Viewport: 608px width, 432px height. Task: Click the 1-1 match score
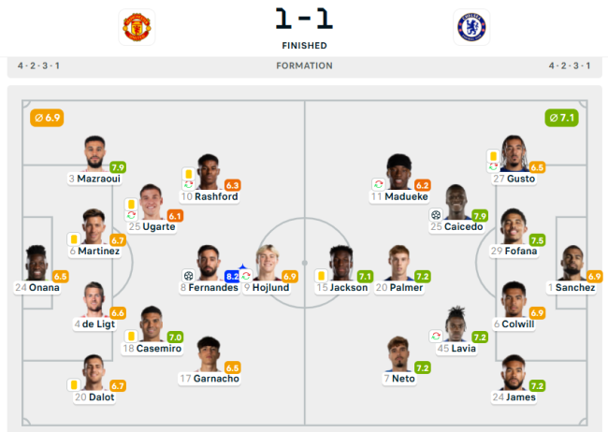point(304,18)
